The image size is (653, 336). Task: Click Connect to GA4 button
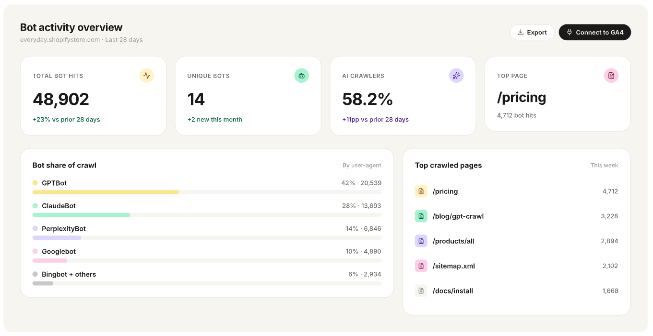pos(595,33)
